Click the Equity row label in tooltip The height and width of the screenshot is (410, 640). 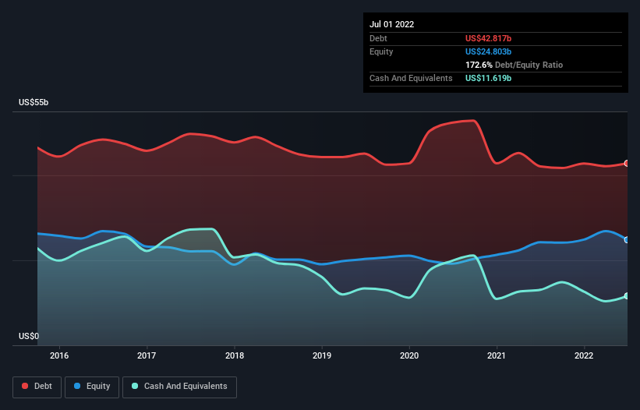click(381, 51)
